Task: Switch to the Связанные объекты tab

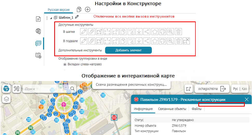Action: click(173, 109)
